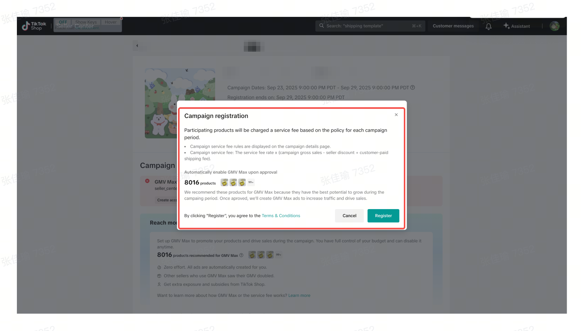584x331 pixels.
Task: Go back with the left chevron
Action: pyautogui.click(x=137, y=46)
